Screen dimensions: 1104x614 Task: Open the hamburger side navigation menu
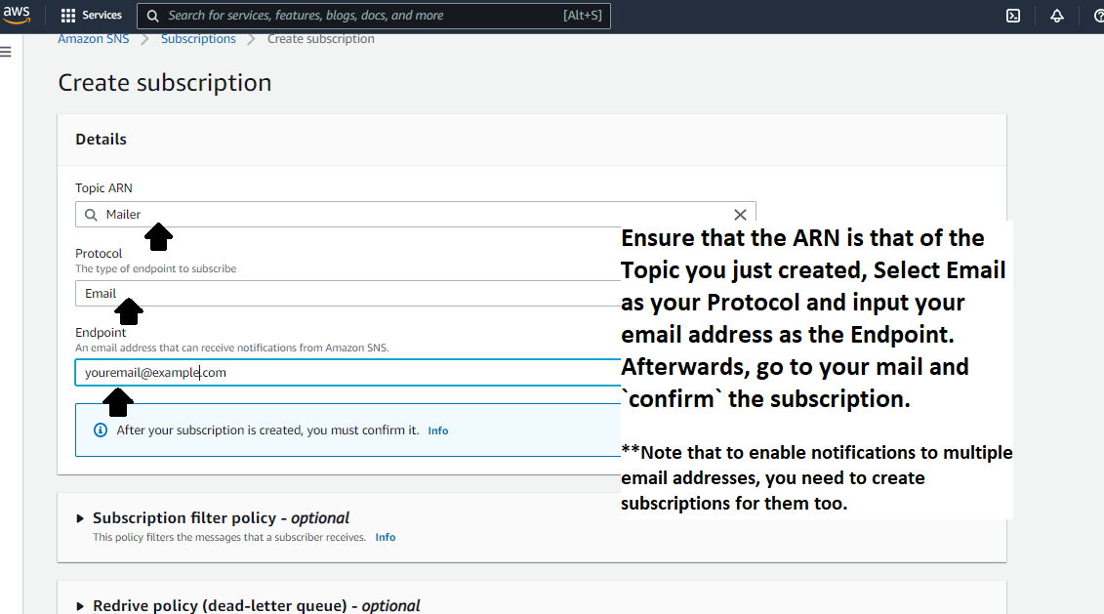point(6,52)
